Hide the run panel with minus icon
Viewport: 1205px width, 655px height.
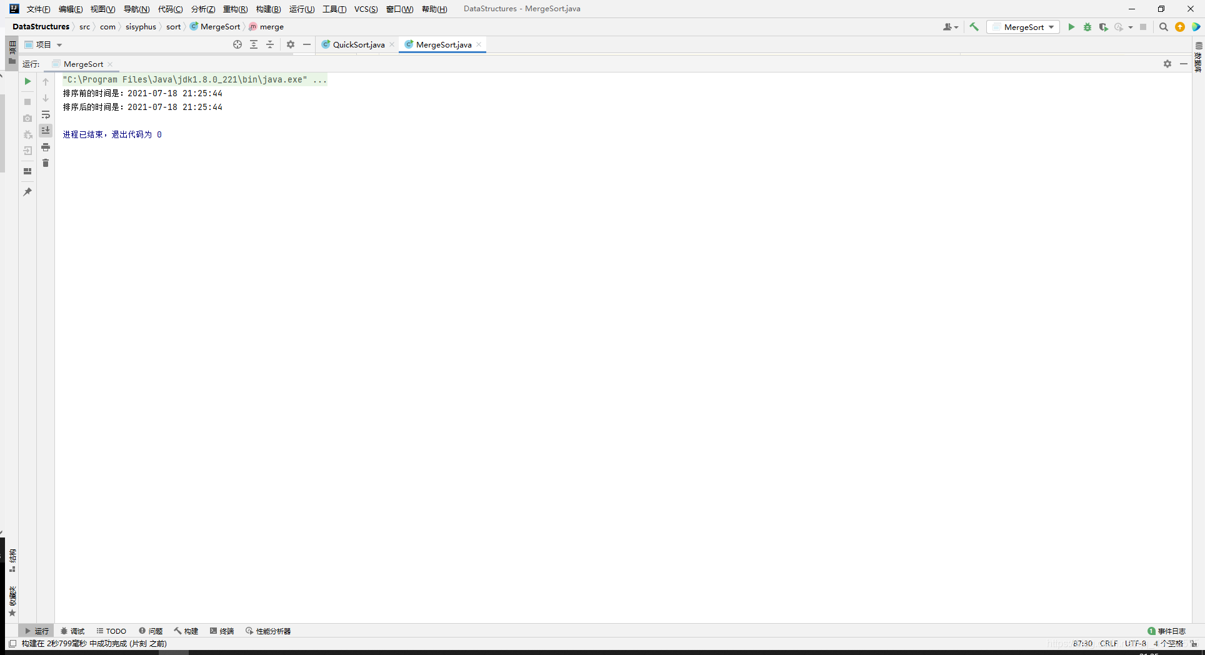[1184, 64]
